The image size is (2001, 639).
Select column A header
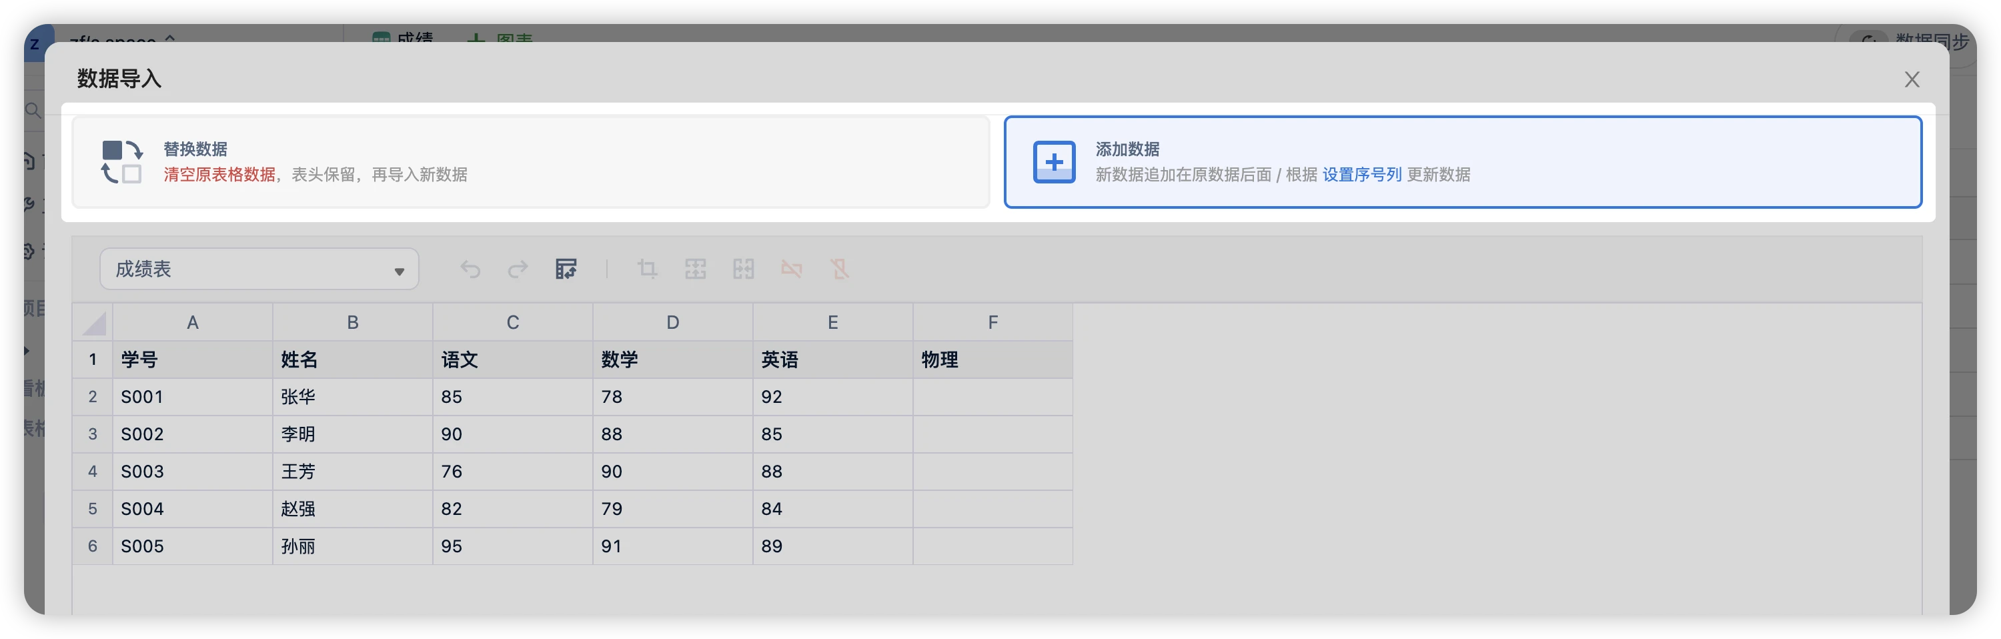193,322
